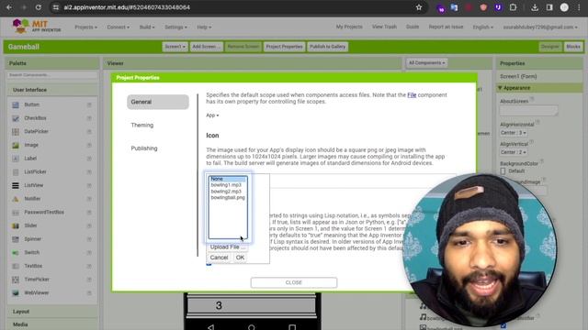Open View Trash

point(384,27)
